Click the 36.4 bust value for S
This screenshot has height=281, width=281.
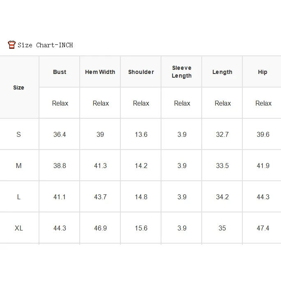60,134
